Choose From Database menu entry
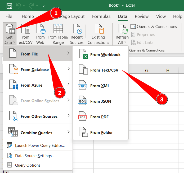The height and width of the screenshot is (173, 184). click(x=38, y=69)
